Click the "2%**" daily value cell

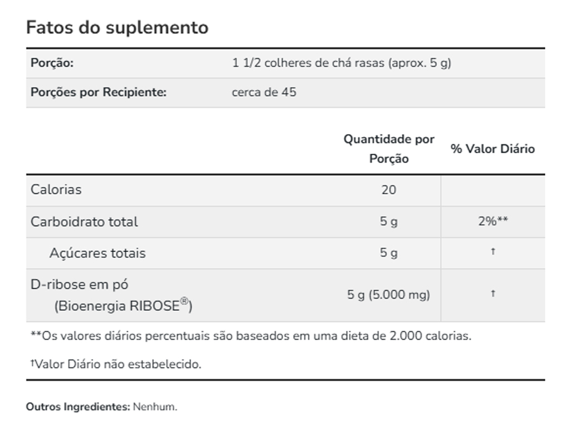(x=492, y=222)
